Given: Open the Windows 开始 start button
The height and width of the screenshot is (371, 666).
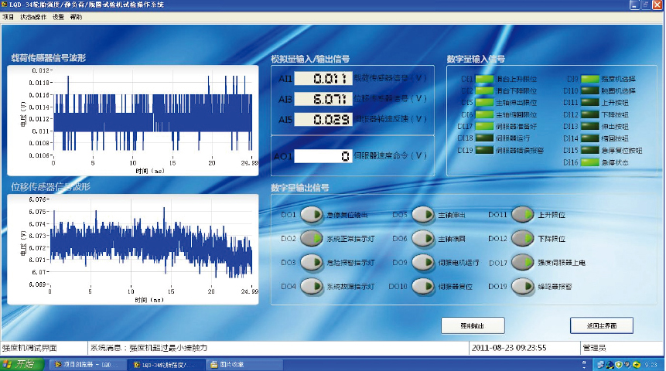Looking at the screenshot, I should tap(20, 364).
